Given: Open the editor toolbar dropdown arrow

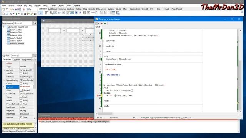Looking at the screenshot, I should pyautogui.click(x=99, y=23).
